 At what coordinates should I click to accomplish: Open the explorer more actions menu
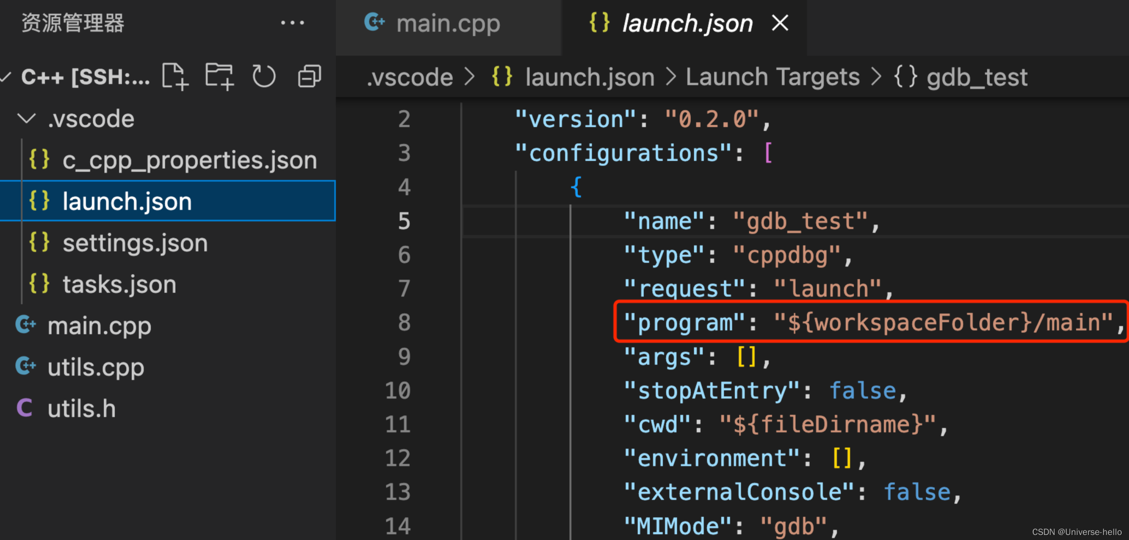coord(293,22)
